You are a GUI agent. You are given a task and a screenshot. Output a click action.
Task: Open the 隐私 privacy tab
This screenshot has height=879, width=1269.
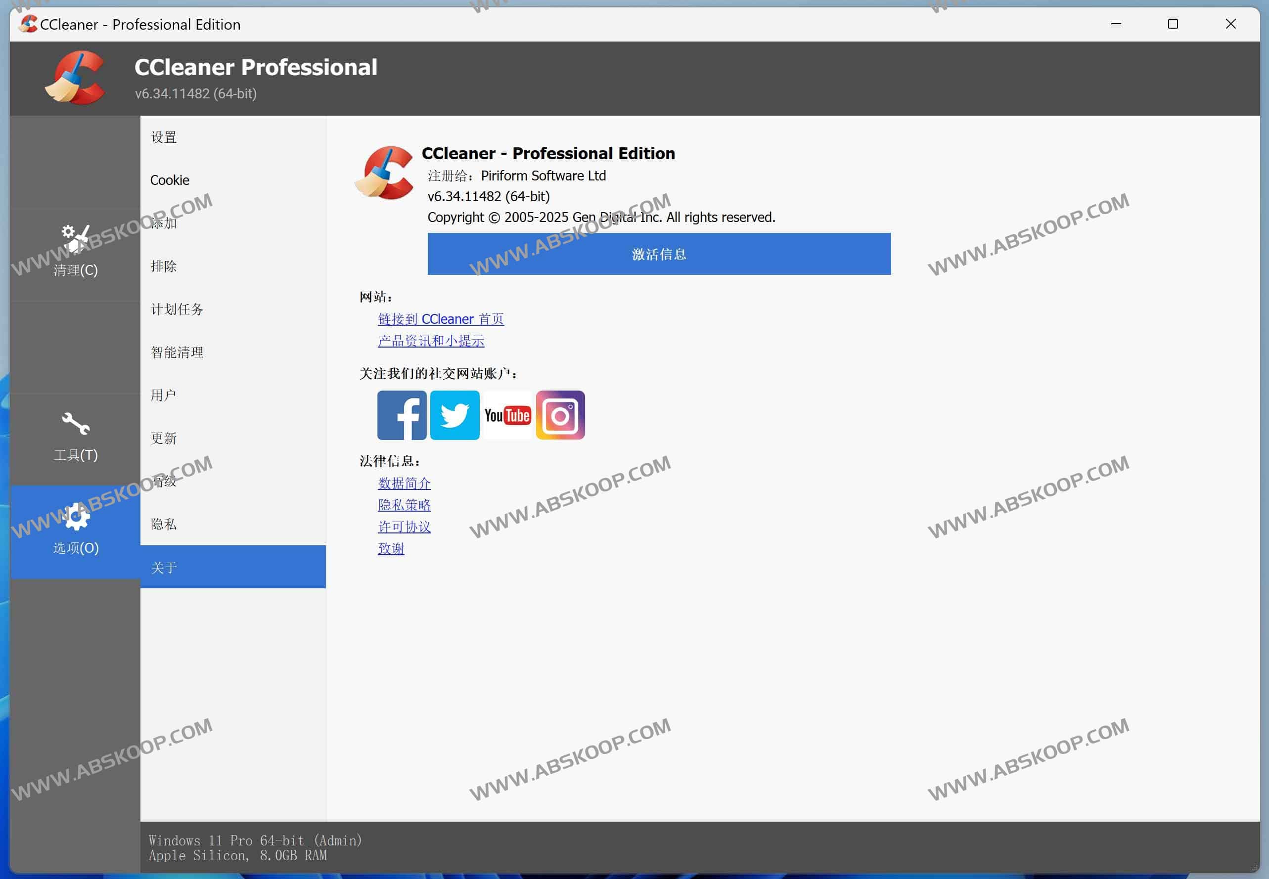[x=164, y=525]
